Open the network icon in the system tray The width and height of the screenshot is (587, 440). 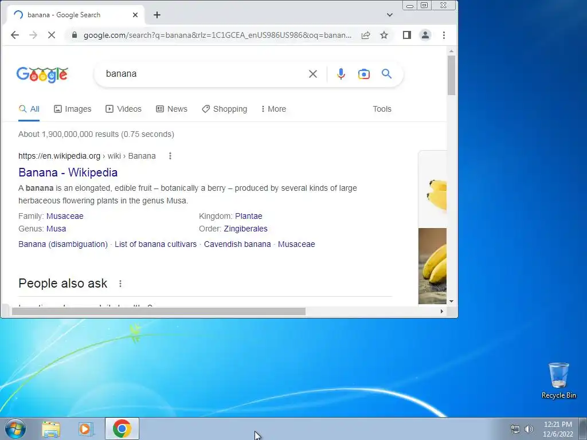coord(515,429)
